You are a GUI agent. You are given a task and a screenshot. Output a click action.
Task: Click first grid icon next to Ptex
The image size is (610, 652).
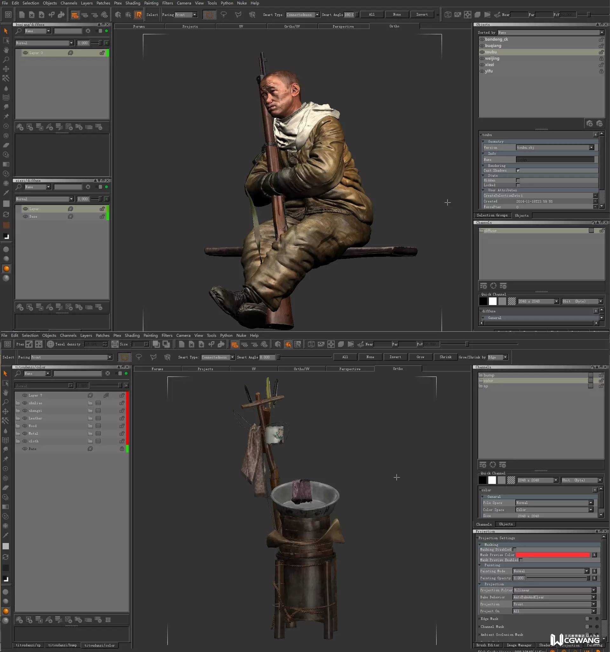coord(29,344)
